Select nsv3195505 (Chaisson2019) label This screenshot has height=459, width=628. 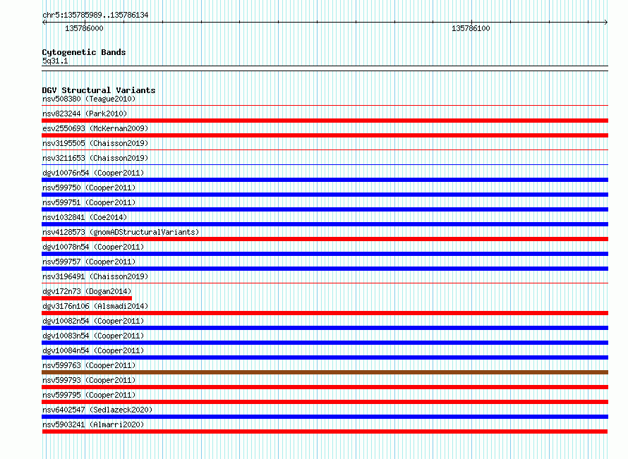point(95,143)
